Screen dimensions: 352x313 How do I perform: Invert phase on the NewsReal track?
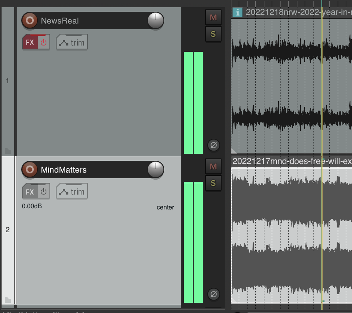tap(213, 146)
